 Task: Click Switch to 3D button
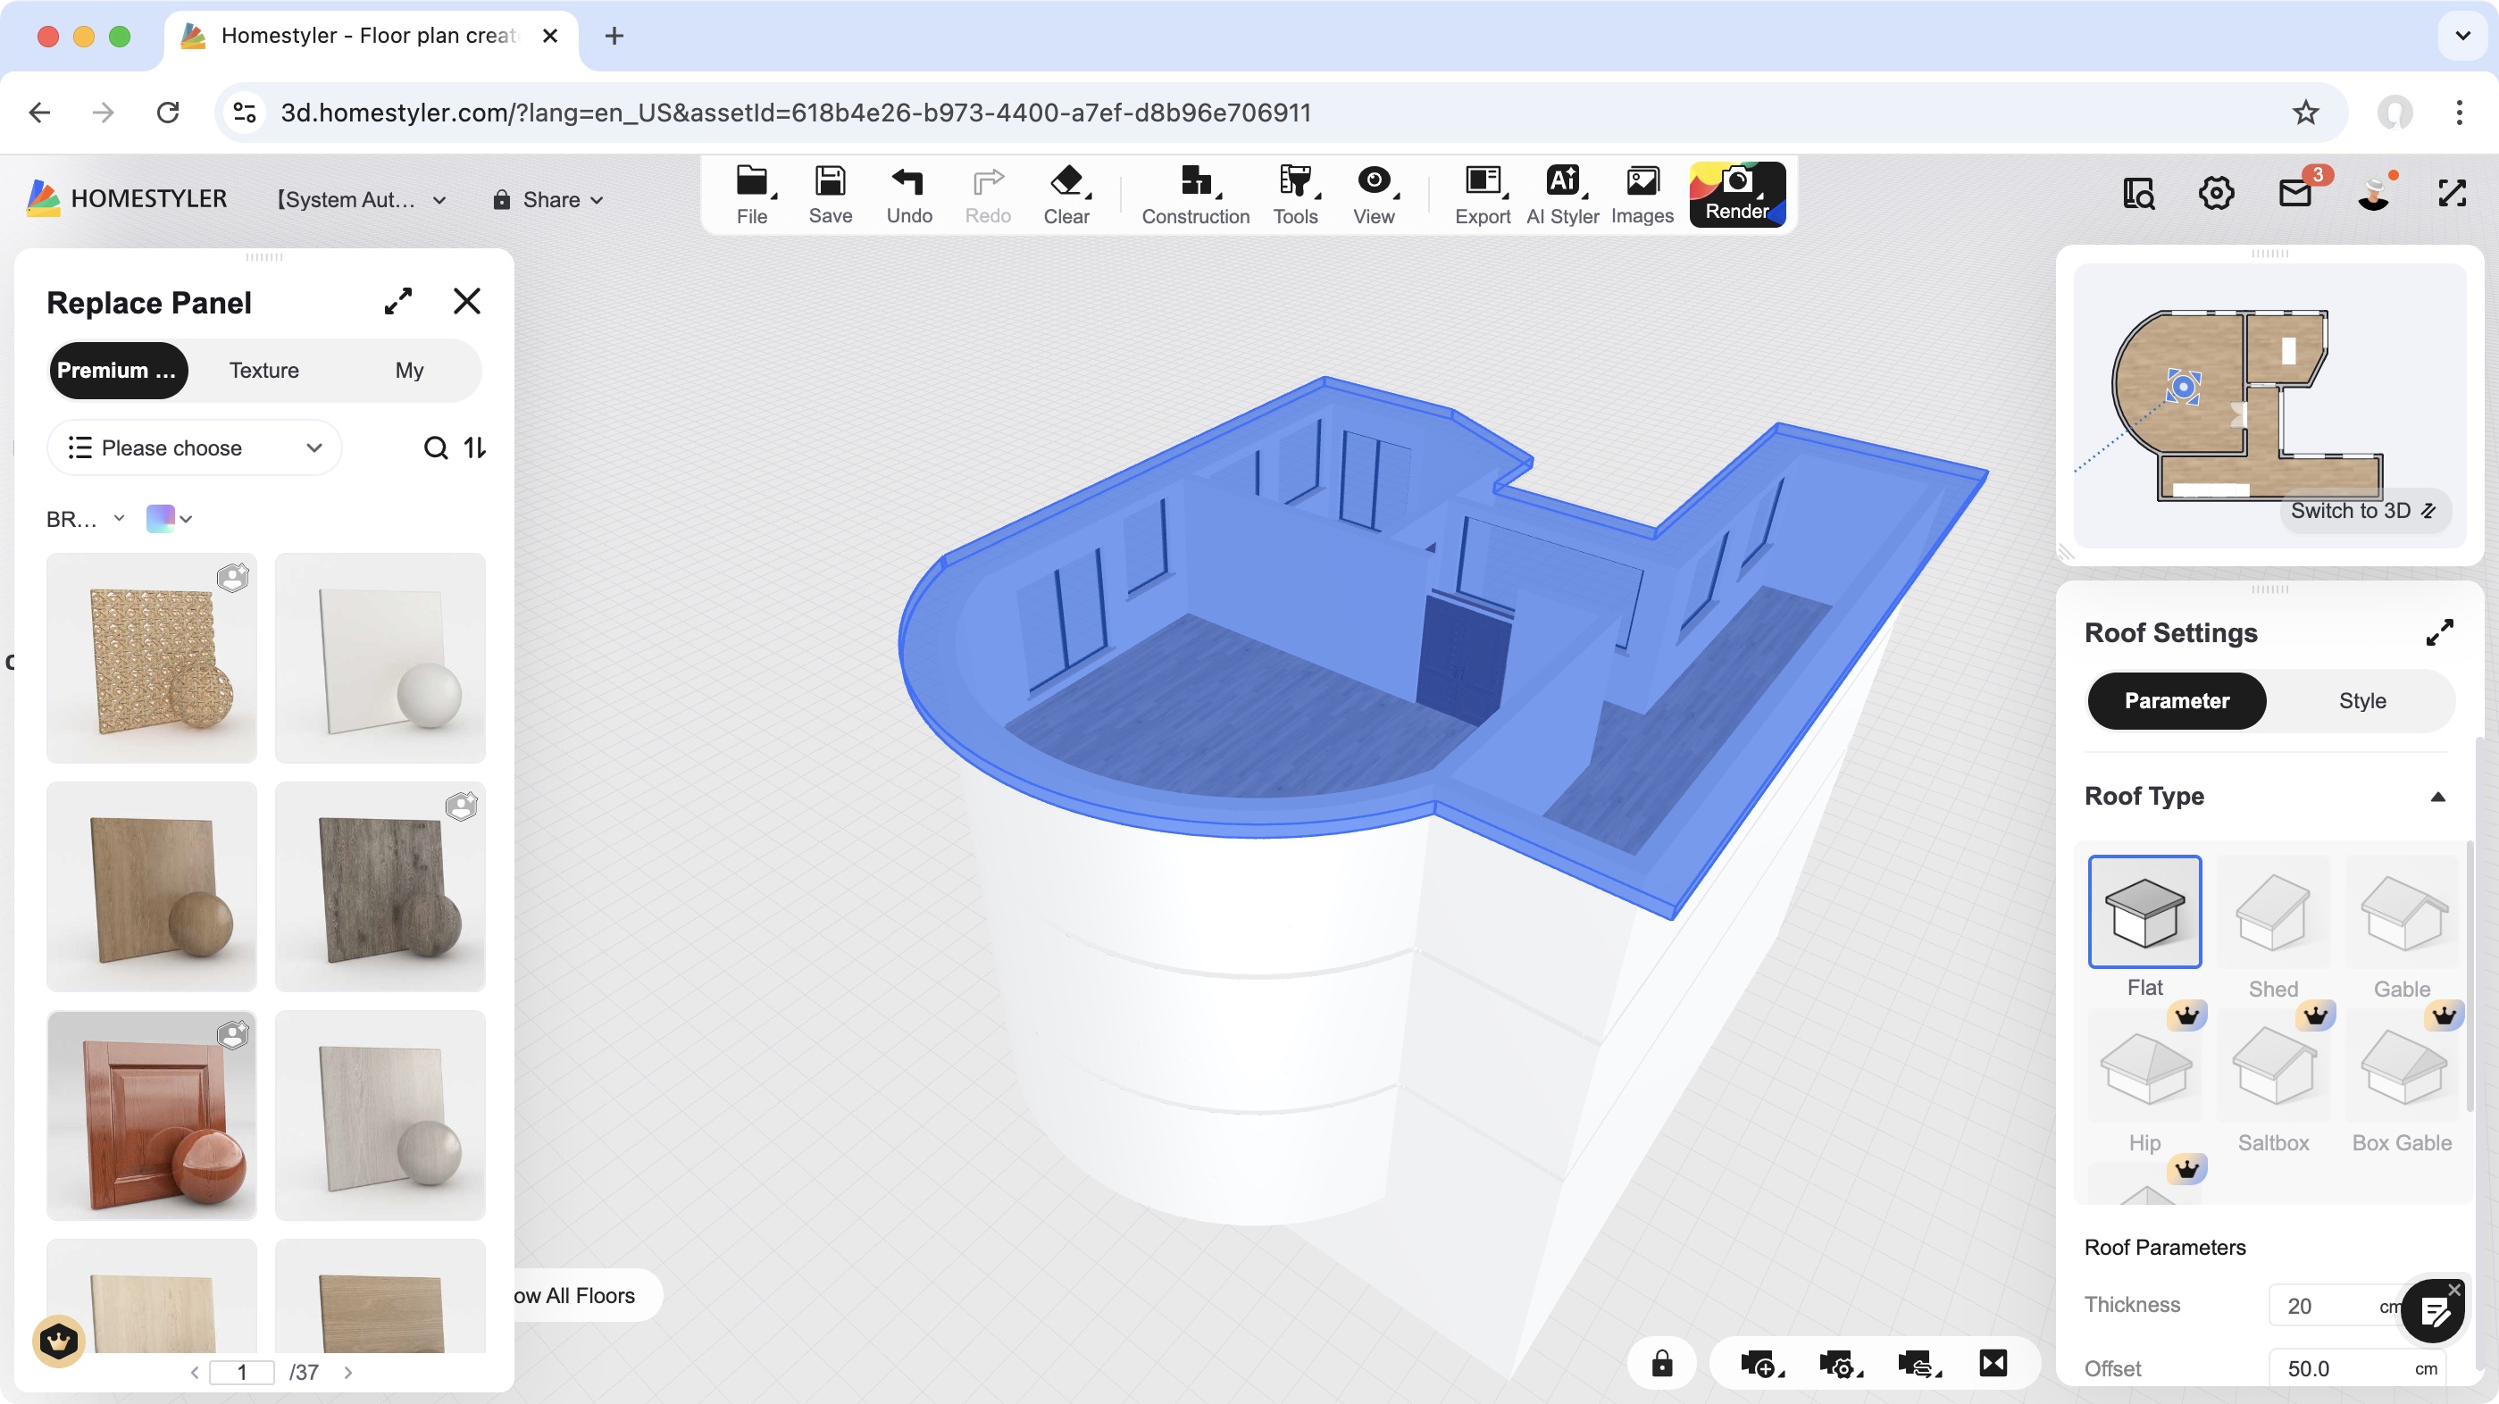coord(2361,510)
